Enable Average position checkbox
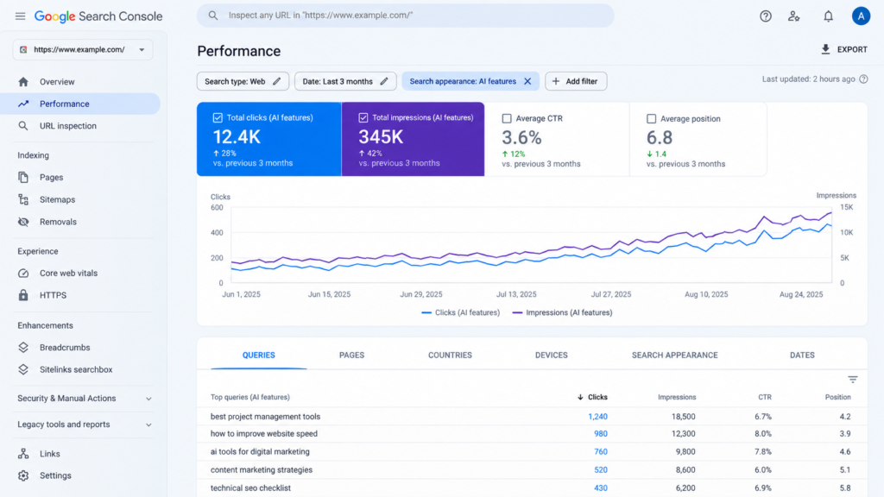This screenshot has height=497, width=884. click(x=651, y=119)
